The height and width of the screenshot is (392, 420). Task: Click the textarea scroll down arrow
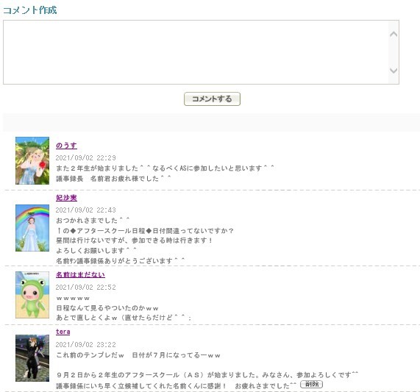(394, 71)
